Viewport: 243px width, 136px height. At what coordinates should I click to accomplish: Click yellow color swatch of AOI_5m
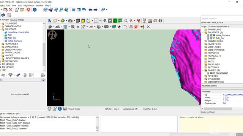point(214,38)
